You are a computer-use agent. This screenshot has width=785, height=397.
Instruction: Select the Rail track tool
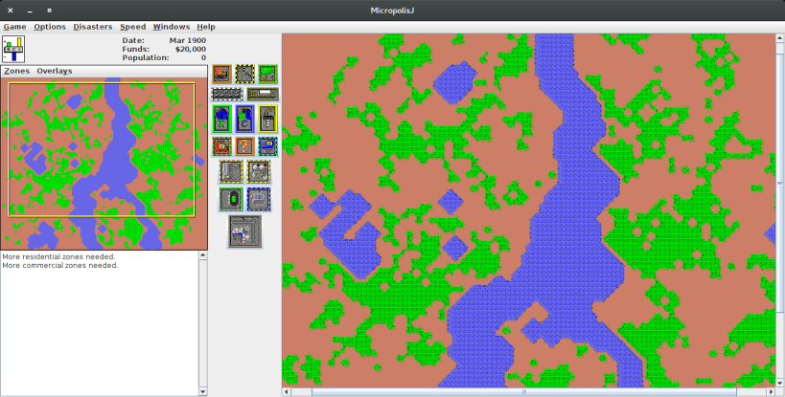point(263,94)
